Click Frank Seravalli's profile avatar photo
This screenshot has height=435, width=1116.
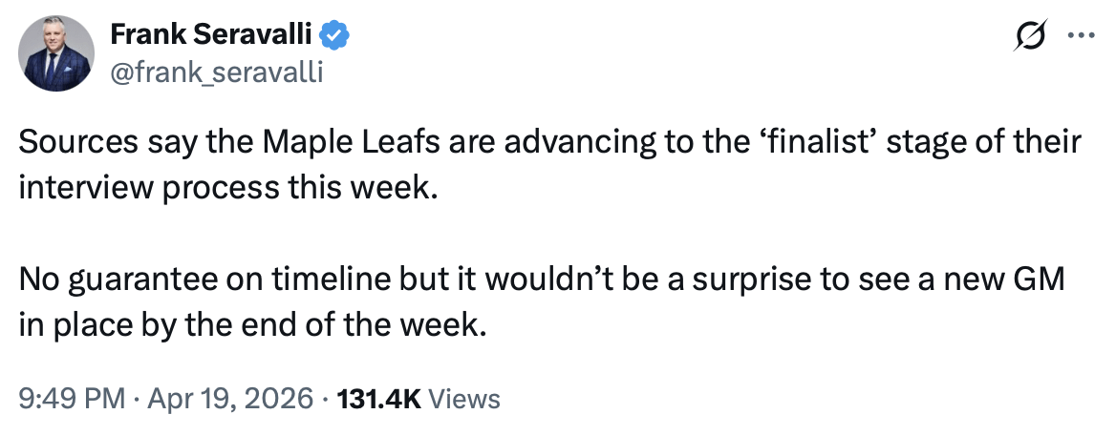tap(57, 54)
